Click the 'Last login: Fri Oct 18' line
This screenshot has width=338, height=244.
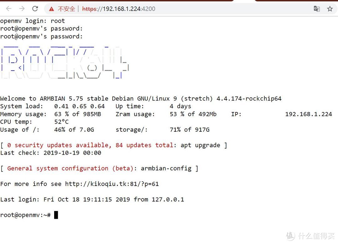[x=92, y=200]
